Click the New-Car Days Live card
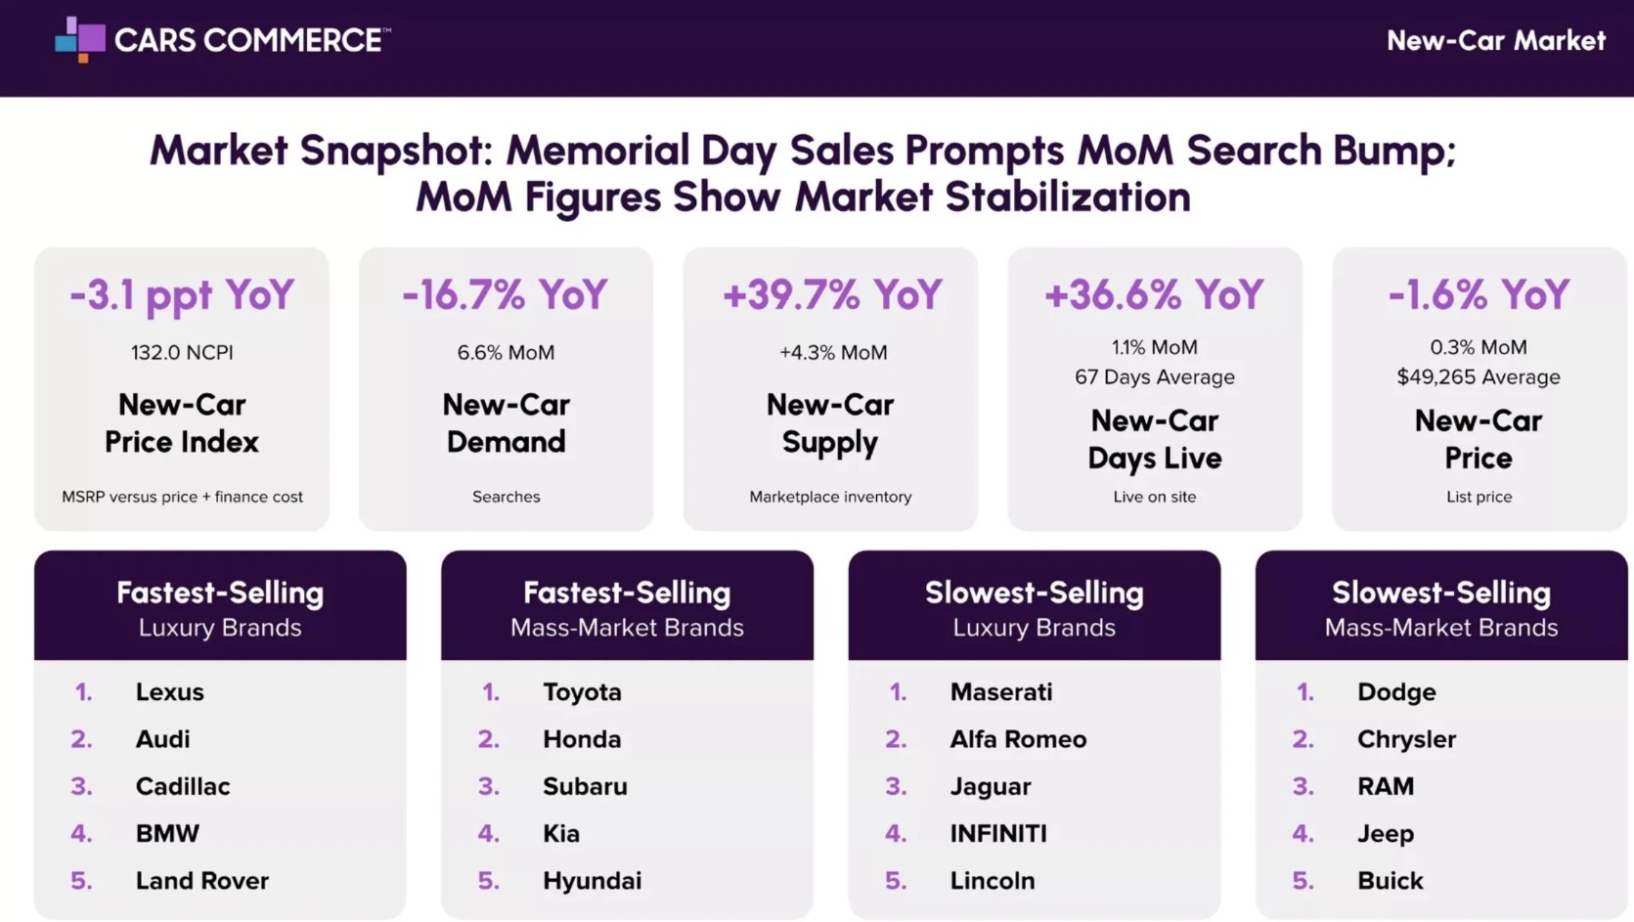Viewport: 1634px width, 922px height. (x=1154, y=389)
